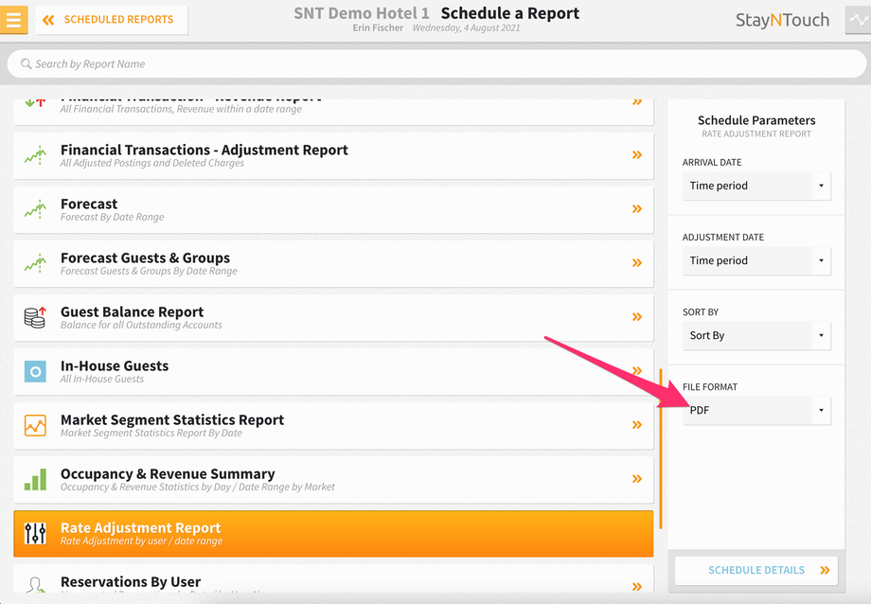Screen dimensions: 871x604
Task: Click the In-House Guests blue square icon
Action: [35, 371]
